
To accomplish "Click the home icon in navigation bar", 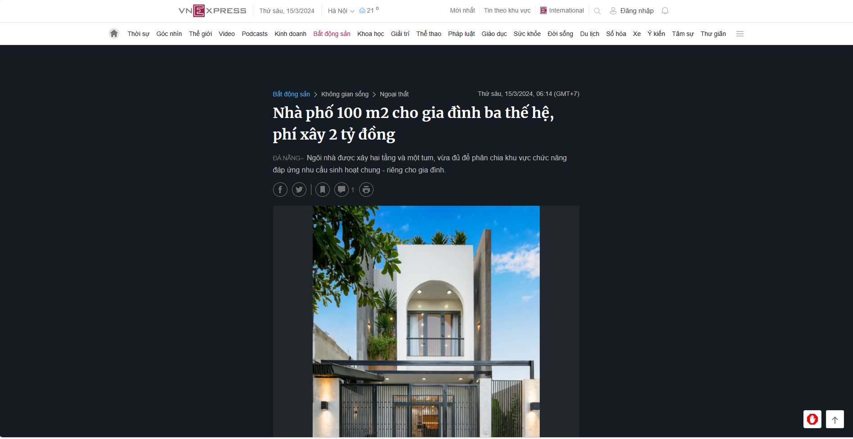I will pos(114,33).
